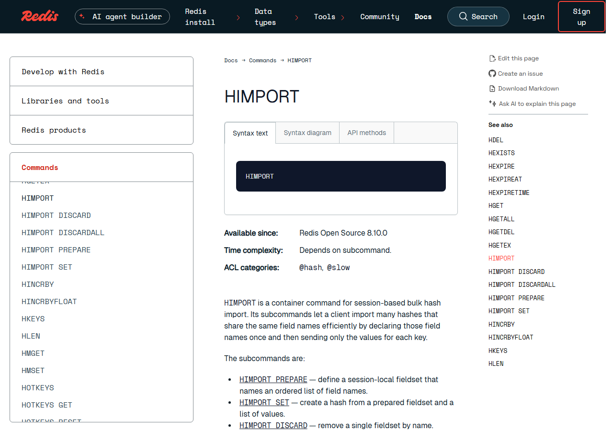The height and width of the screenshot is (431, 613).
Task: Click HIMPORT in the breadcrumb
Action: [299, 60]
